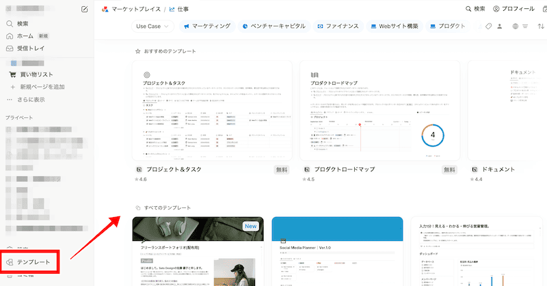Click the price tag filter icon
Image resolution: width=547 pixels, height=286 pixels.
point(489,27)
